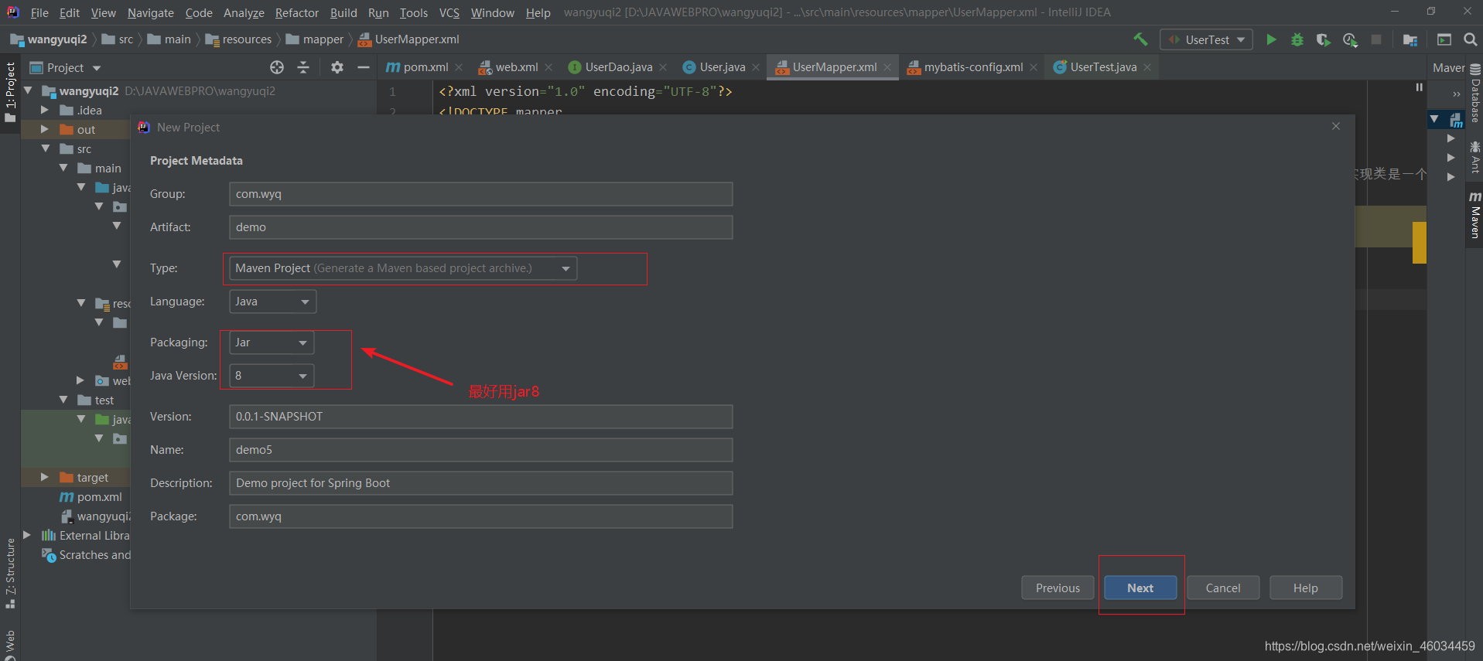
Task: Open the Database tool window
Action: coord(1475,93)
